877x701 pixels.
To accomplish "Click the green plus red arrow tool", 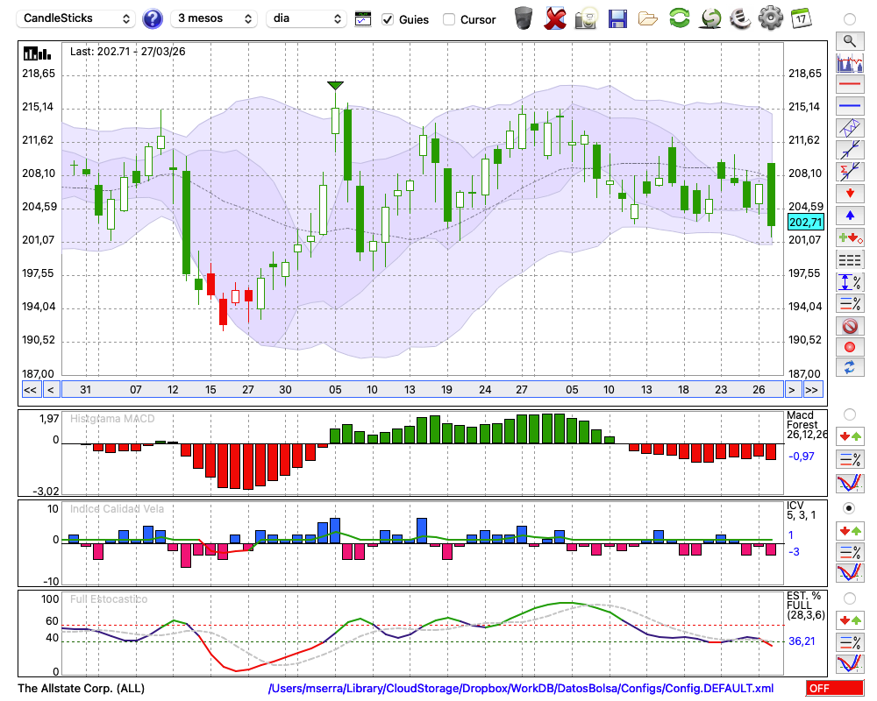I will [x=850, y=237].
